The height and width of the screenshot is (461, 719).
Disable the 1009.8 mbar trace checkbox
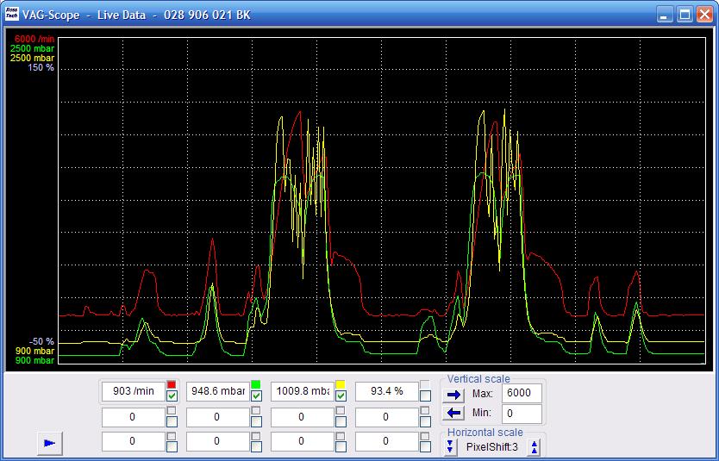pos(341,396)
